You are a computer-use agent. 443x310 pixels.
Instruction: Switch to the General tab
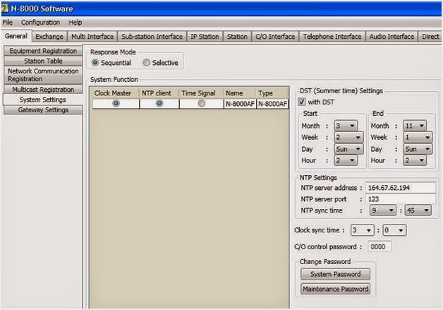pyautogui.click(x=16, y=36)
